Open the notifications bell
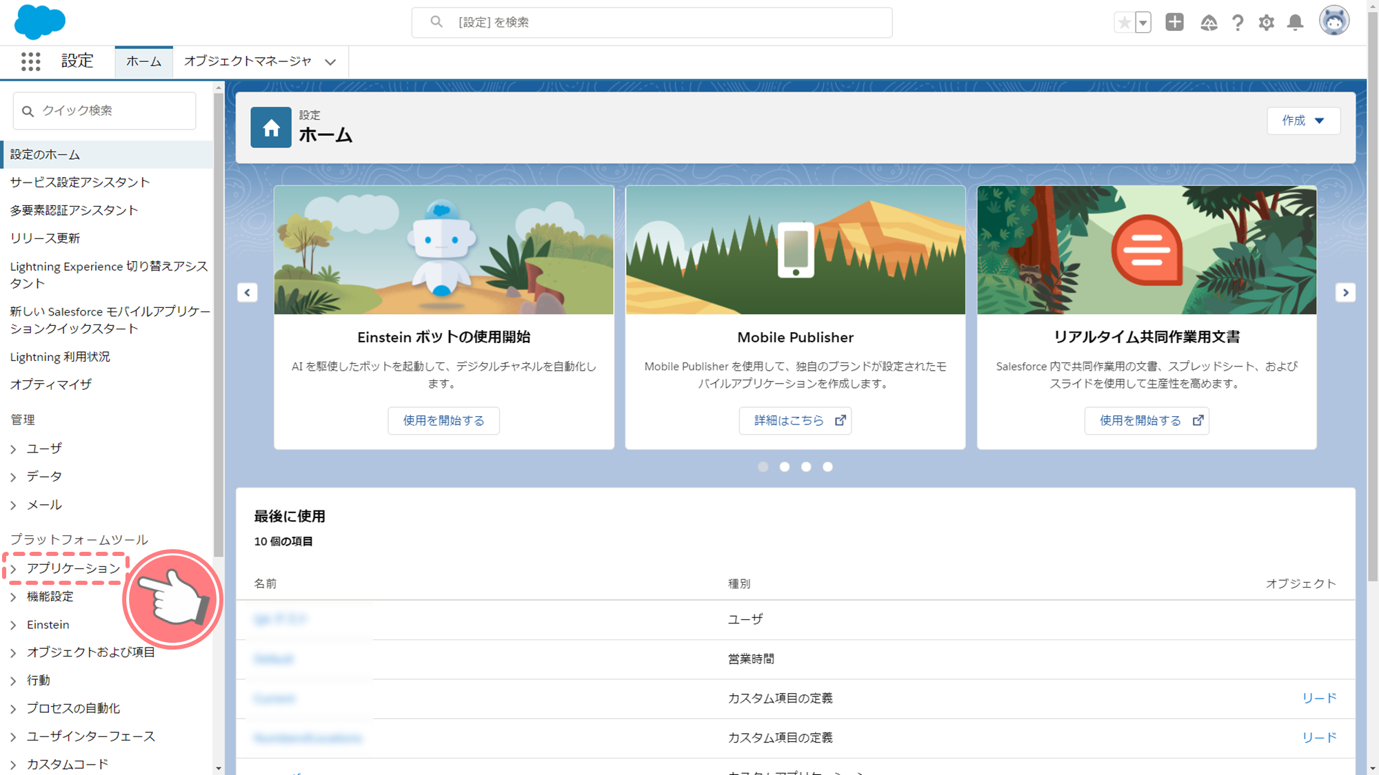 (1296, 23)
